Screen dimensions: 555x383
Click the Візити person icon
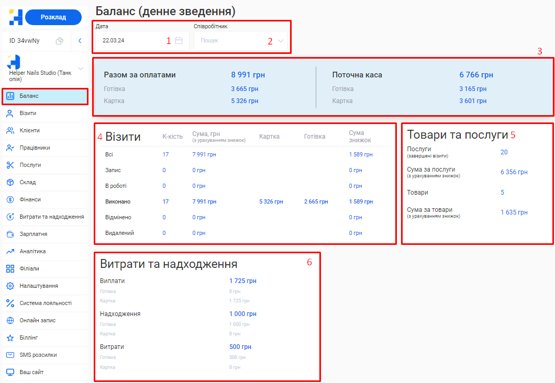(10, 114)
